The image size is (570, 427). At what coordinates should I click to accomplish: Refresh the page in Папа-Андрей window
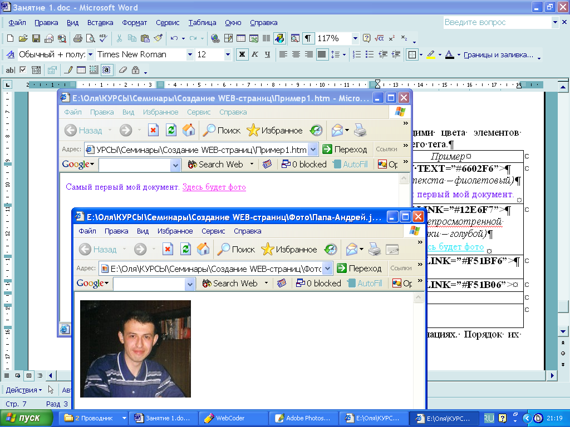pyautogui.click(x=185, y=250)
